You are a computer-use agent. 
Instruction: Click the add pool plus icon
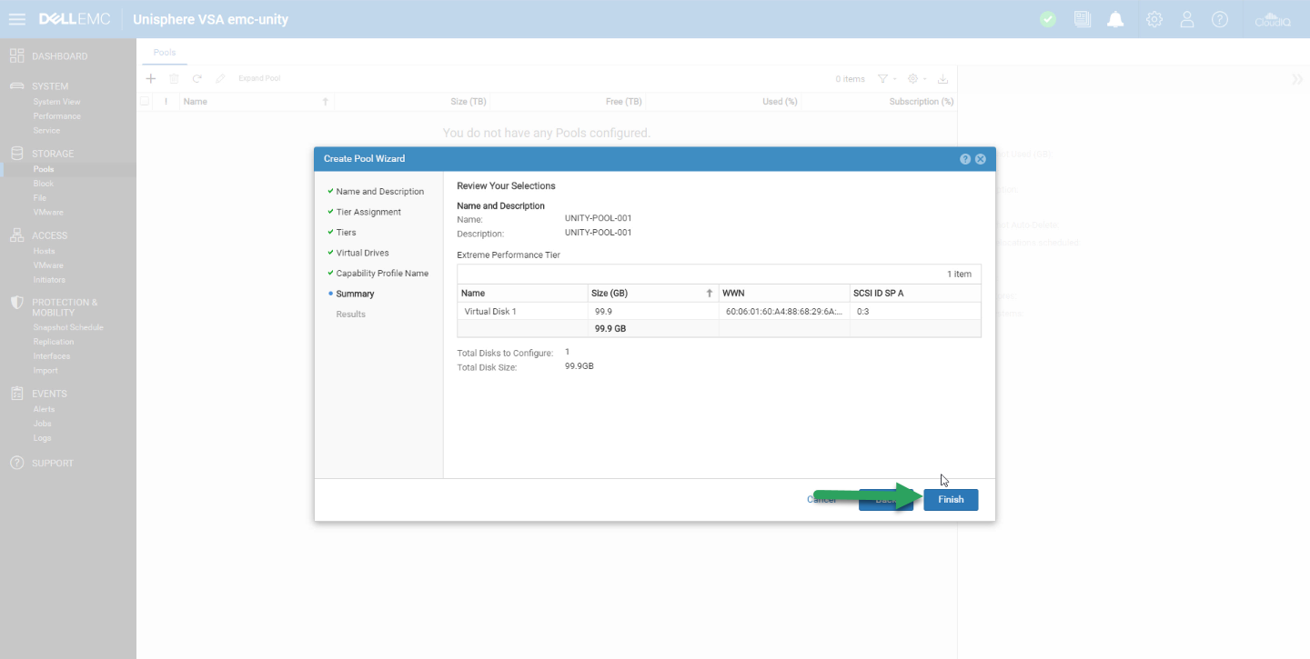click(x=151, y=78)
